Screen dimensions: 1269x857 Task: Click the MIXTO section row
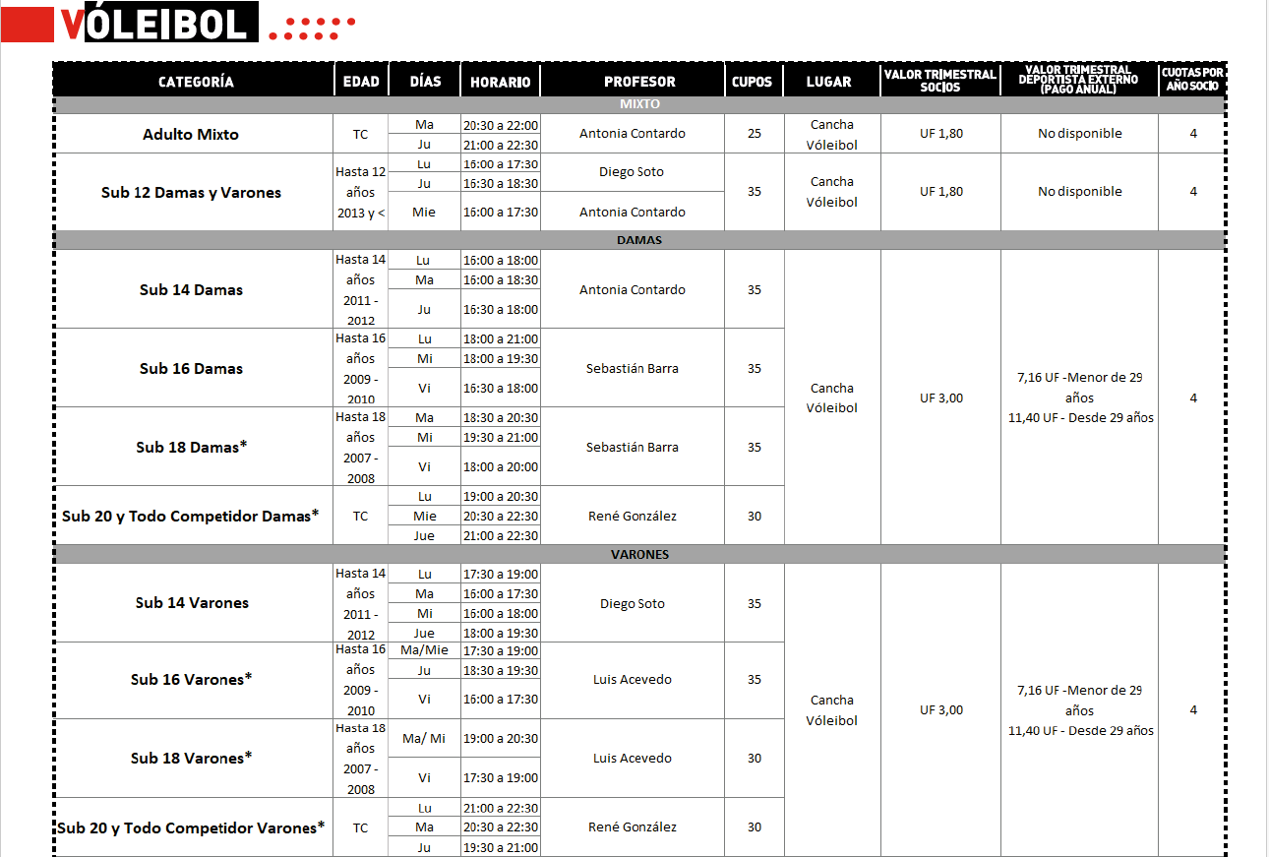(639, 104)
